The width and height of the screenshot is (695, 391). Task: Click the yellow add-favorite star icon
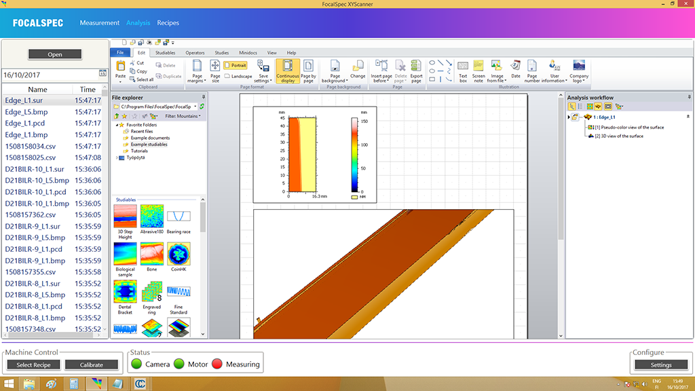pyautogui.click(x=125, y=116)
